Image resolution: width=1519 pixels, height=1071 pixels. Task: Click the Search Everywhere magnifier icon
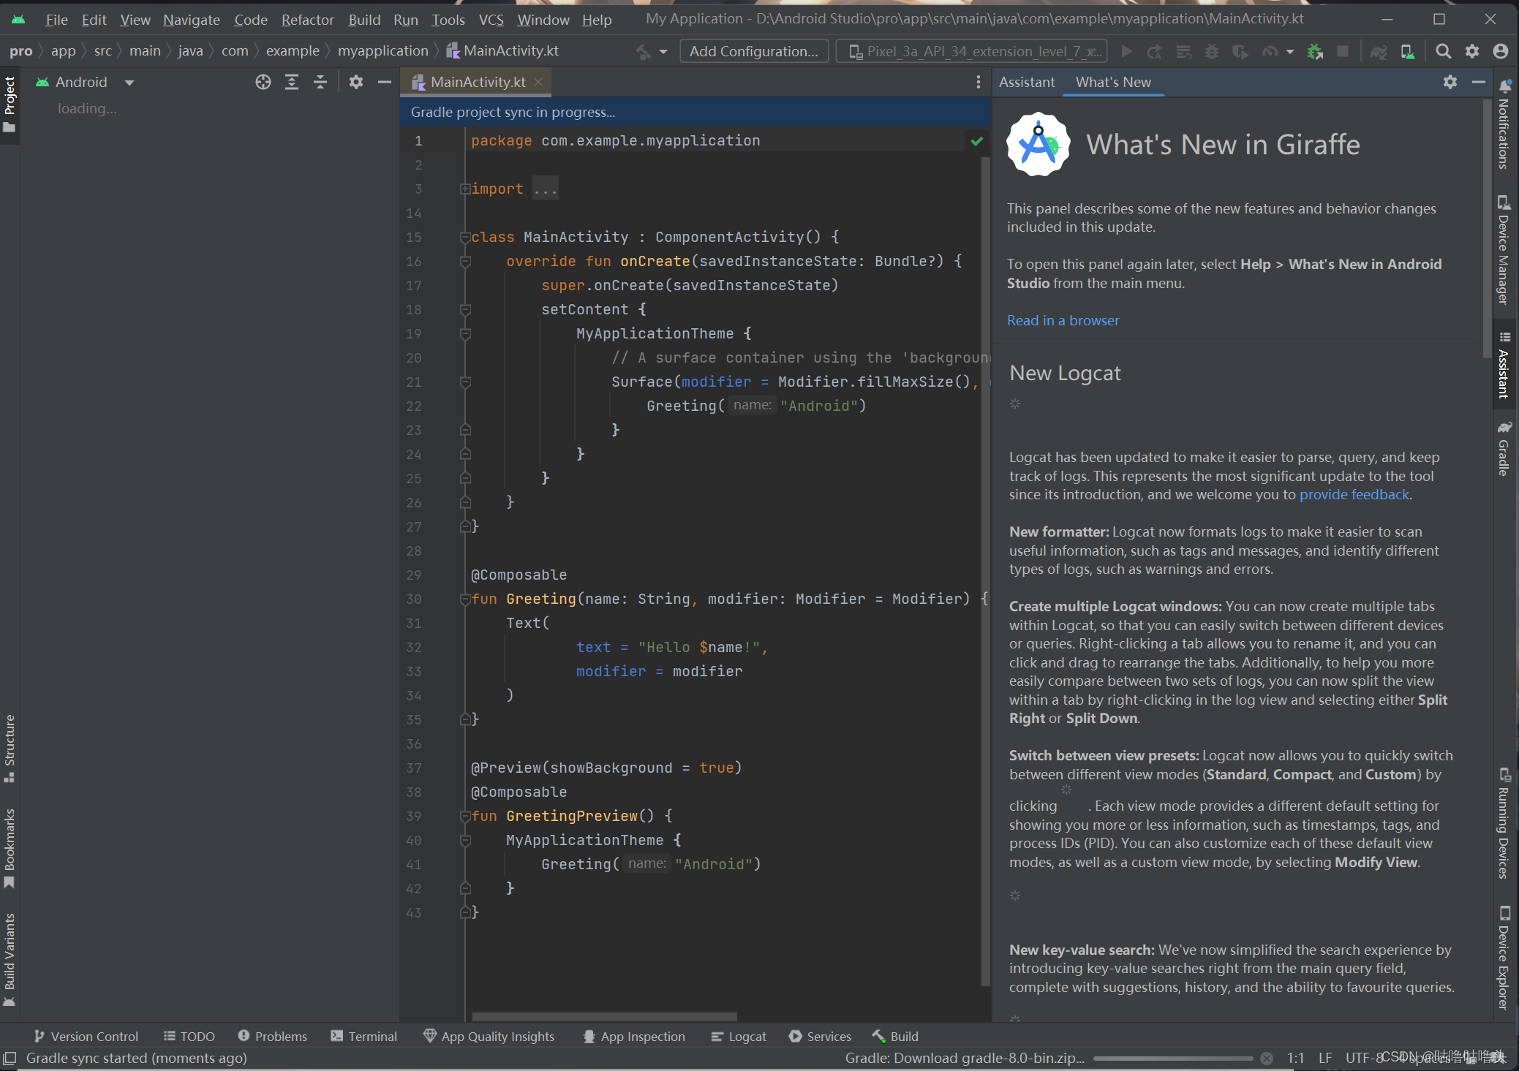coord(1443,51)
